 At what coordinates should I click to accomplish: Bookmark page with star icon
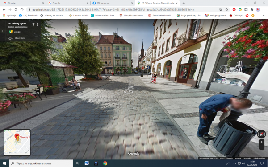pos(226,10)
